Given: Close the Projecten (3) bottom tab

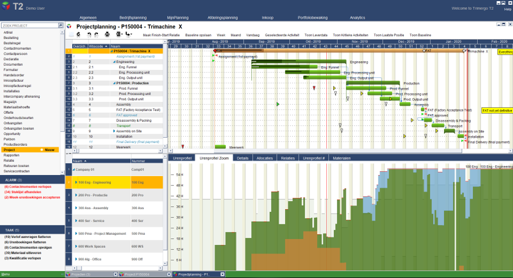Looking at the screenshot, I should [x=115, y=274].
